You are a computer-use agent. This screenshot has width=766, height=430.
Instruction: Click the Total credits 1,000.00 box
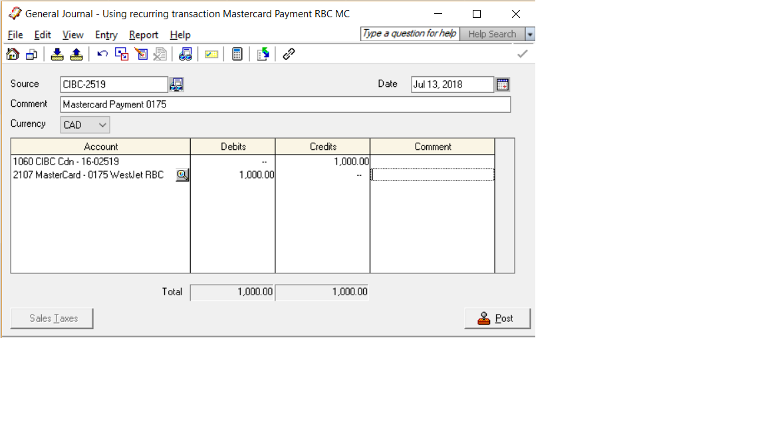point(322,292)
